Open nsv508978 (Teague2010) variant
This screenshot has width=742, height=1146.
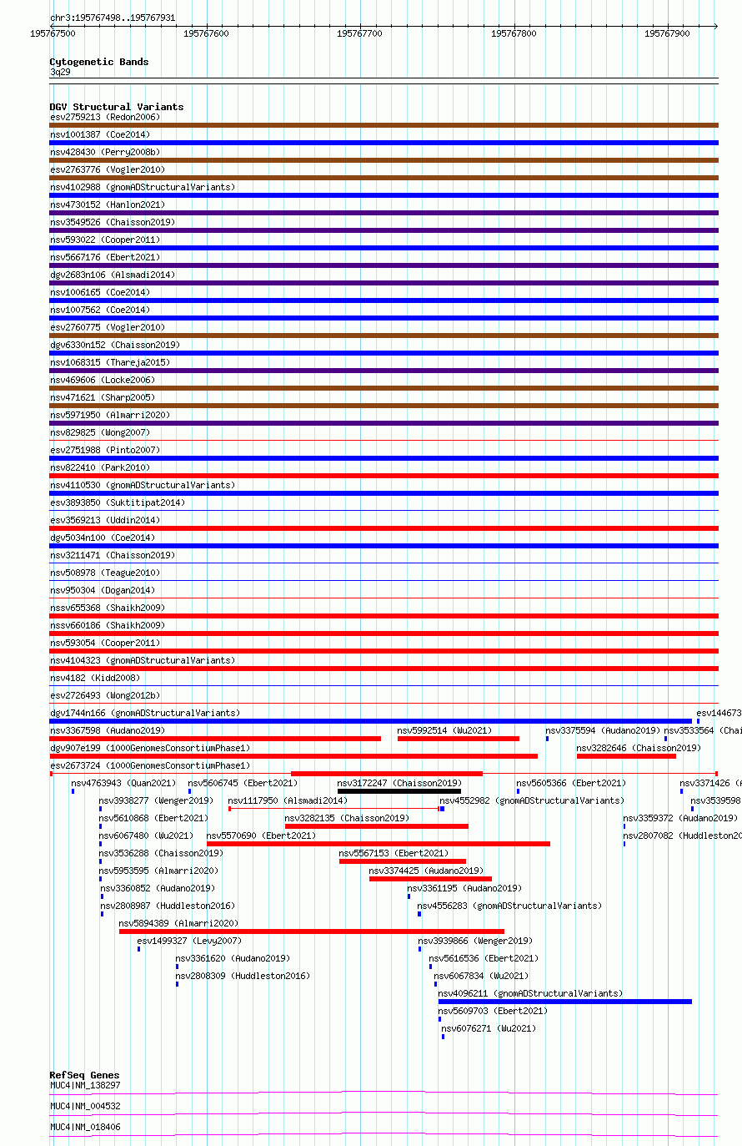pyautogui.click(x=105, y=573)
